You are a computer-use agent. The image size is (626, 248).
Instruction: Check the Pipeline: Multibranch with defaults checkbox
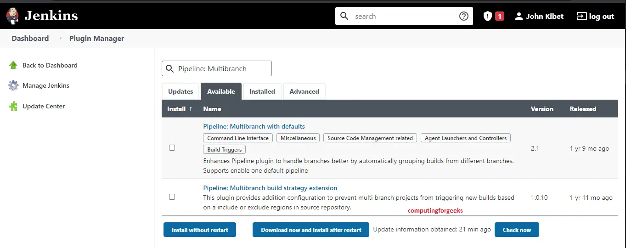[x=172, y=148]
